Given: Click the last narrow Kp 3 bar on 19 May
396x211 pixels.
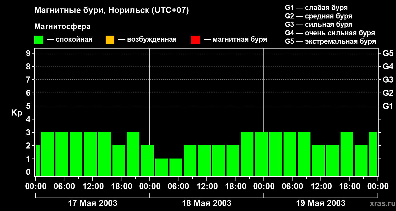Looking at the screenshot, I should click(x=373, y=154).
